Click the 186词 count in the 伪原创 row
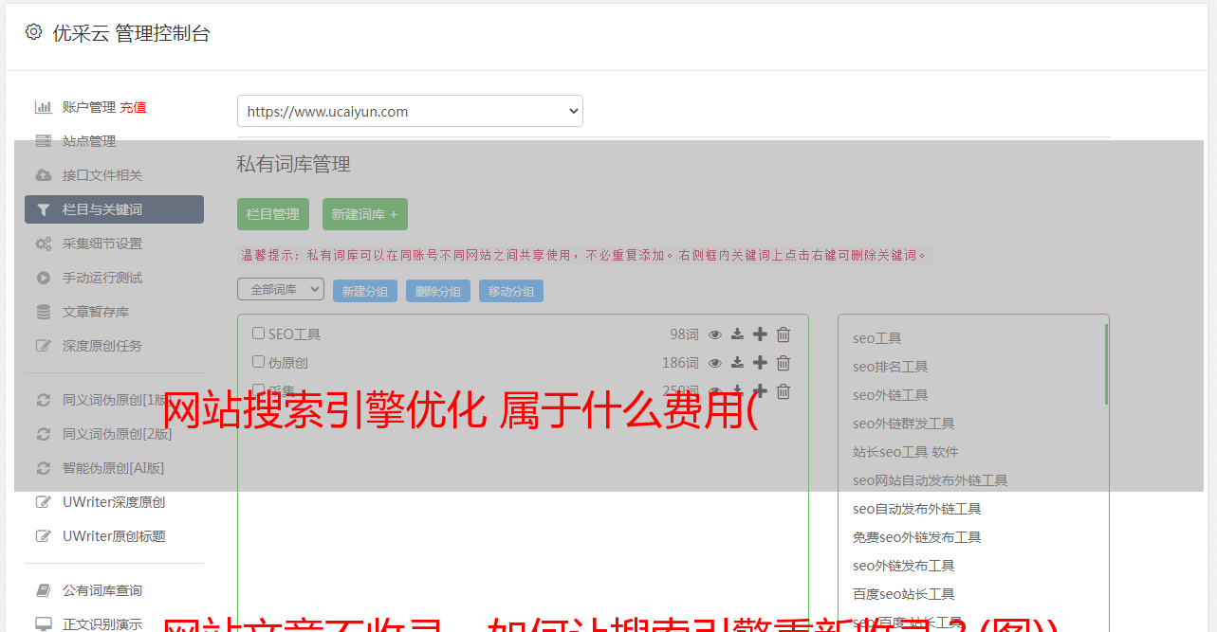The width and height of the screenshot is (1217, 632). (x=680, y=363)
